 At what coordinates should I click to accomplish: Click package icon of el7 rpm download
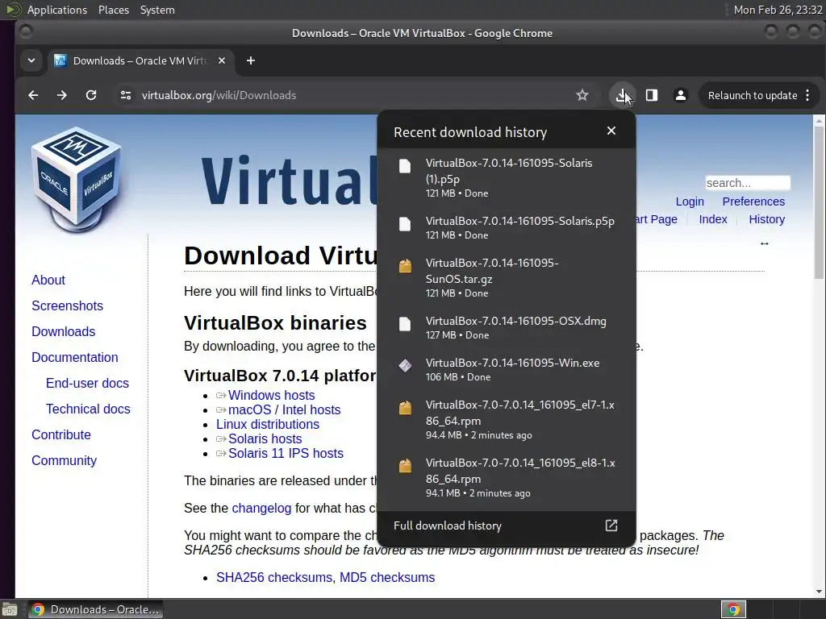(405, 408)
